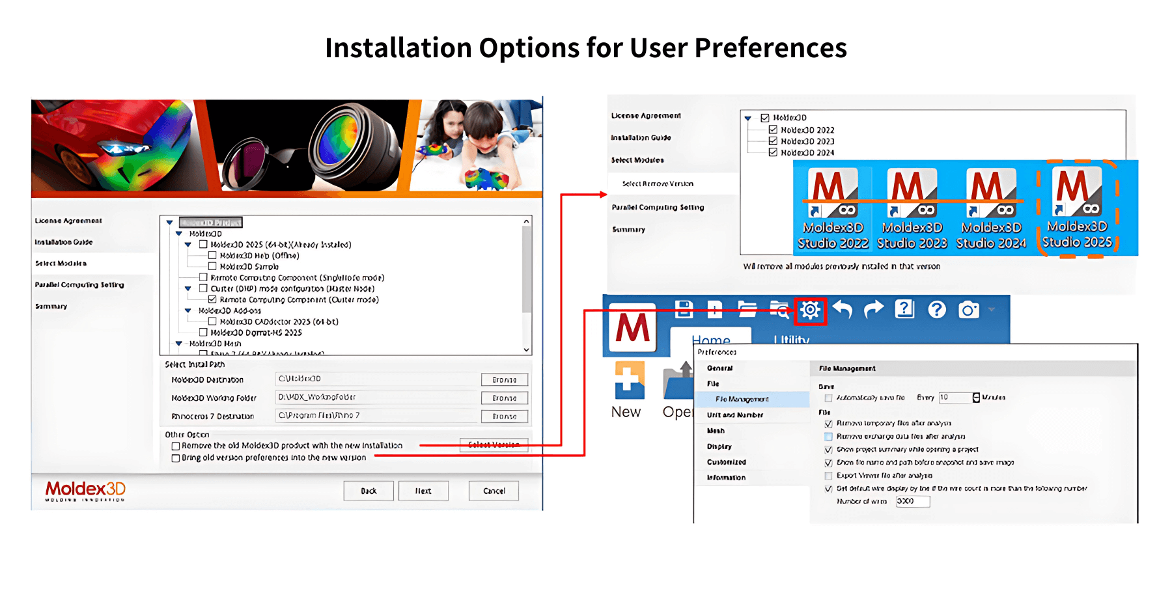Viewport: 1172px width, 615px height.
Task: Browse for Rhinoceros 7 Destination
Action: point(505,416)
